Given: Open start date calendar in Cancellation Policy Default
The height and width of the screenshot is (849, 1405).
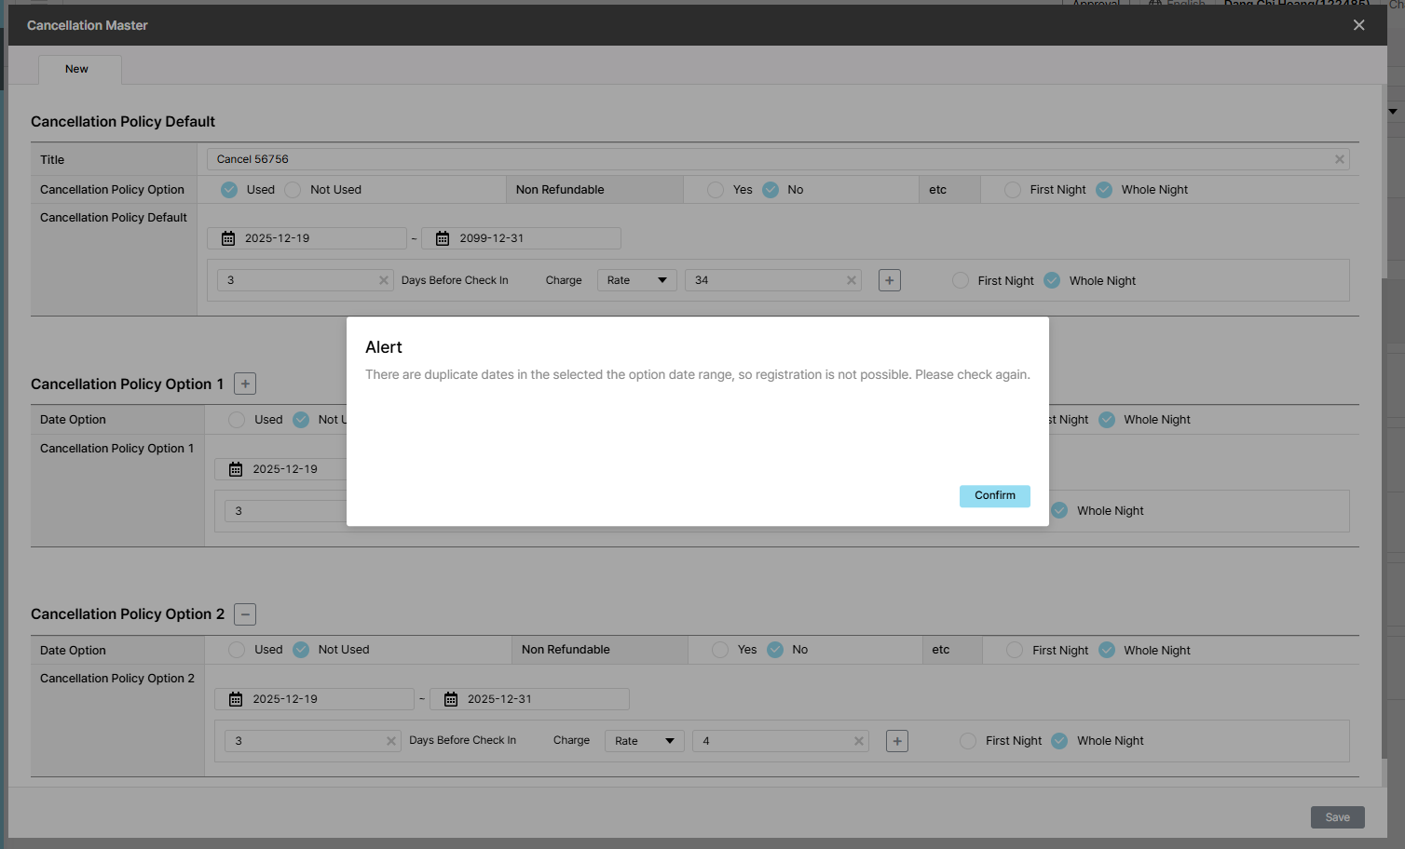Looking at the screenshot, I should [228, 238].
